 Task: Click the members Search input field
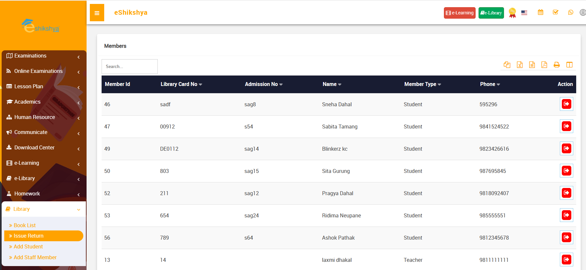[x=130, y=66]
